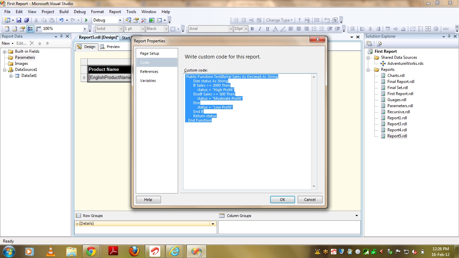
Task: Open the (Details) row group dropdown arrow
Action: click(212, 224)
